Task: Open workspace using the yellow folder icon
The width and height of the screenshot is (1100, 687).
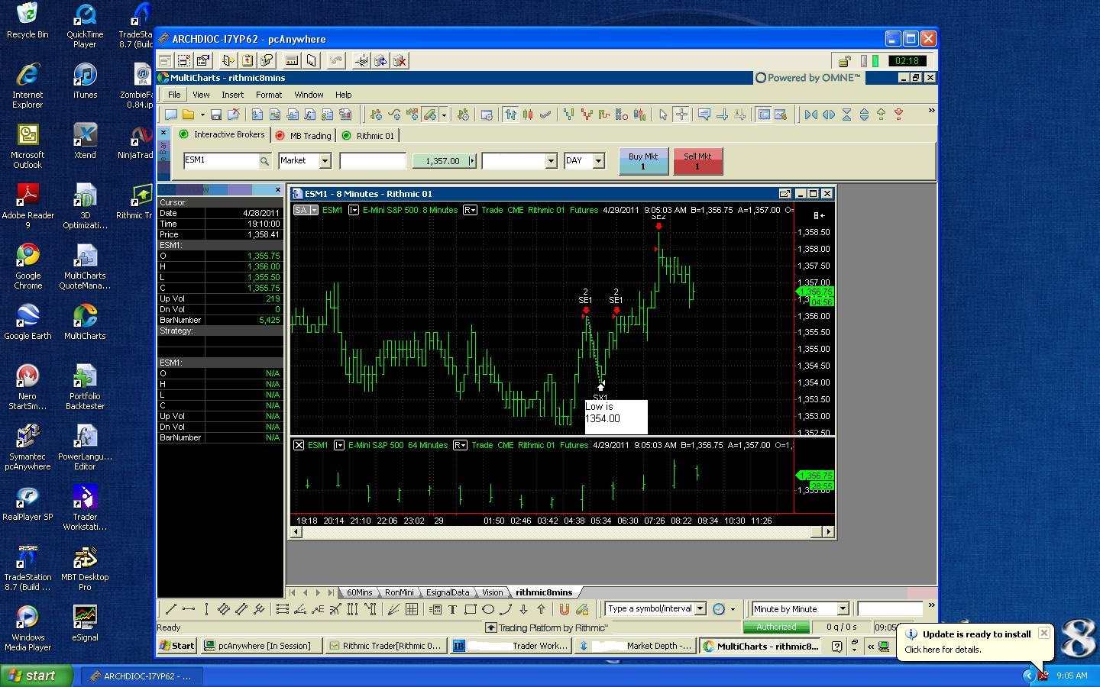Action: point(188,114)
